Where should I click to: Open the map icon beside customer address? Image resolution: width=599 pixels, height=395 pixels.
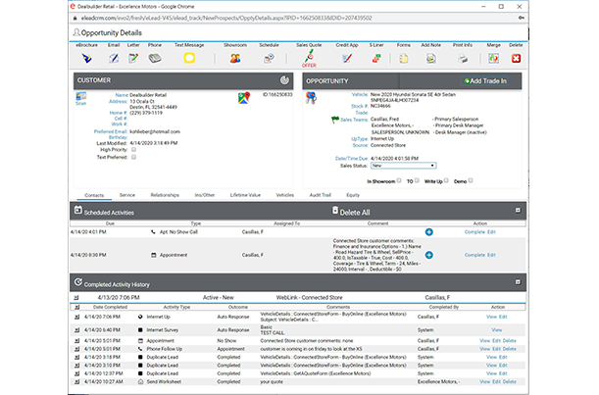point(244,98)
